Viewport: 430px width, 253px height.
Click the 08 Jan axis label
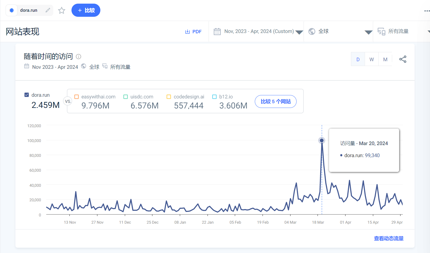point(180,222)
